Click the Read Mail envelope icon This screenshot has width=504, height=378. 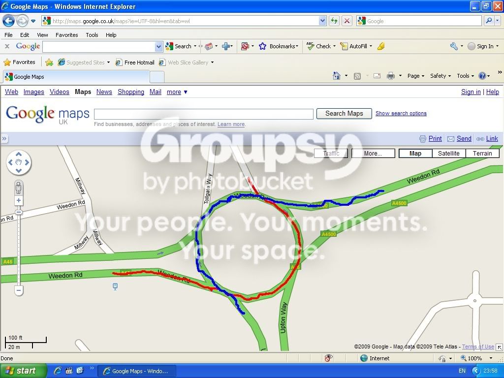377,76
